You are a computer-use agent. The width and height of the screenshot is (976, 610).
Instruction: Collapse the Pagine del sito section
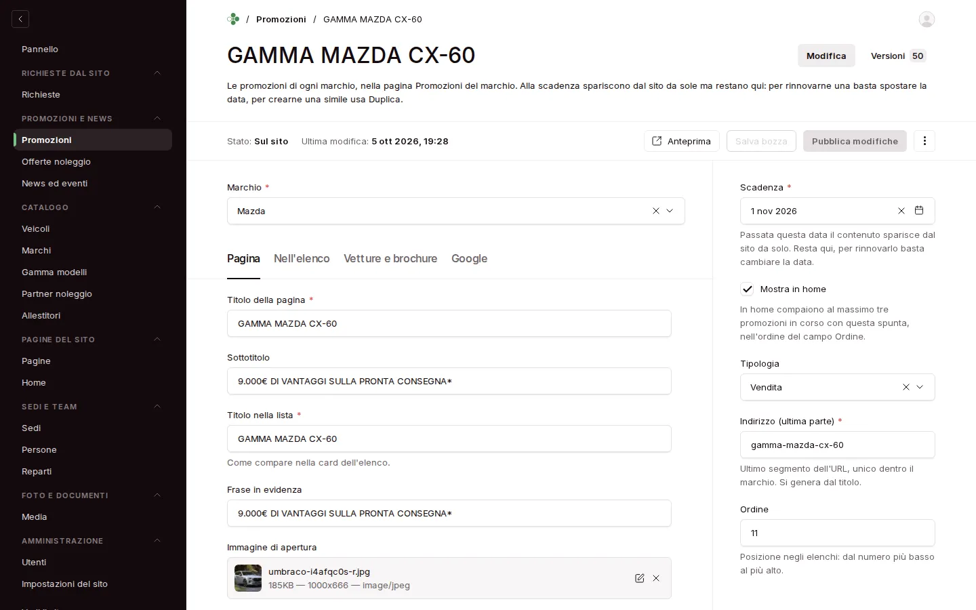coord(157,340)
